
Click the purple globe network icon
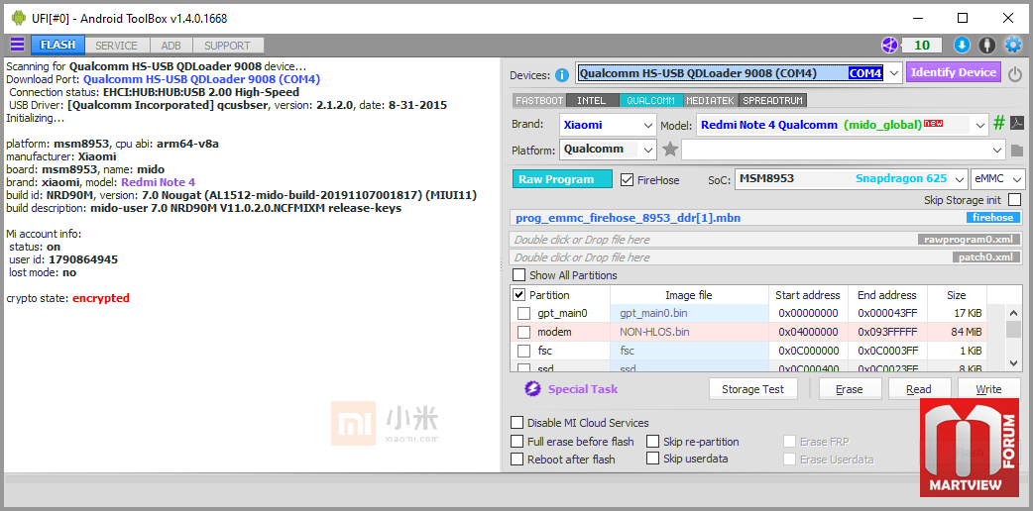click(x=889, y=45)
